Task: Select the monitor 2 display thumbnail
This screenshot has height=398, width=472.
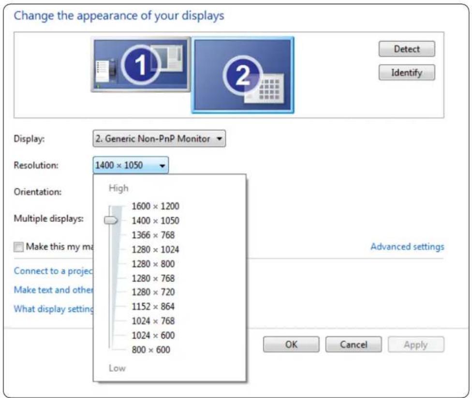Action: tap(243, 75)
